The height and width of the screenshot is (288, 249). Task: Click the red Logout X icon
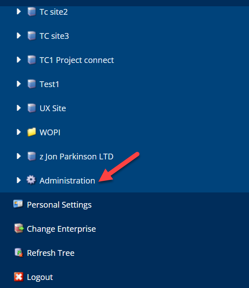pyautogui.click(x=19, y=277)
